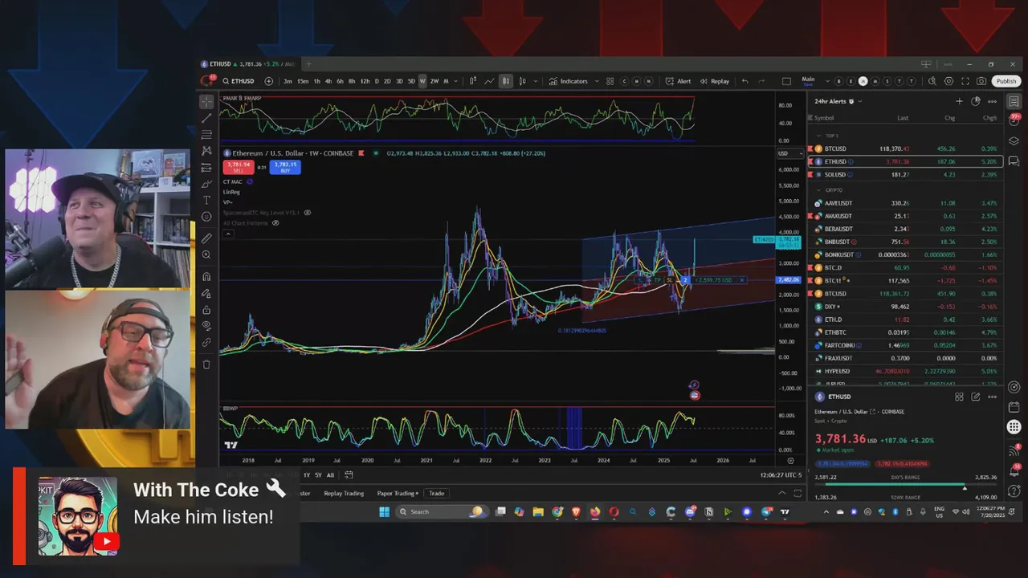
Task: Select the Text drawing tool
Action: [x=206, y=200]
